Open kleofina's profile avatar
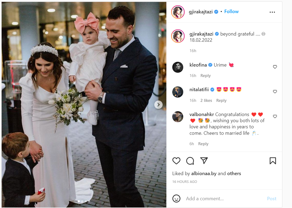Screen dimensions: 292x208 tap(178, 67)
